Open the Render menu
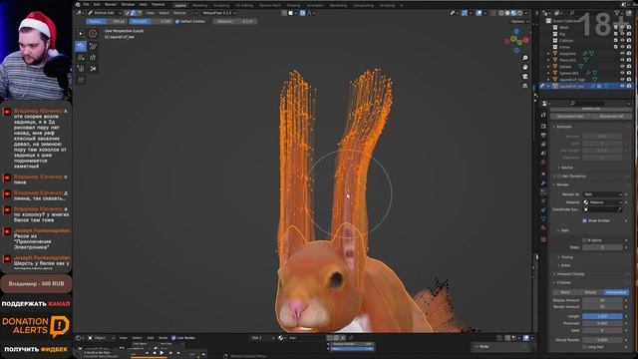This screenshot has width=638, height=359. (111, 5)
